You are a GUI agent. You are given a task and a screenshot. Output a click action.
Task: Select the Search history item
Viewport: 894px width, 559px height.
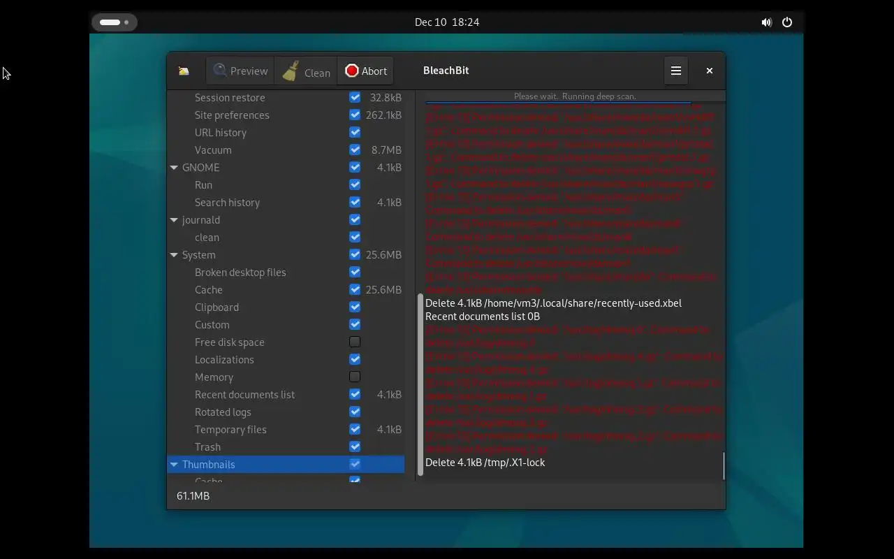pos(227,202)
